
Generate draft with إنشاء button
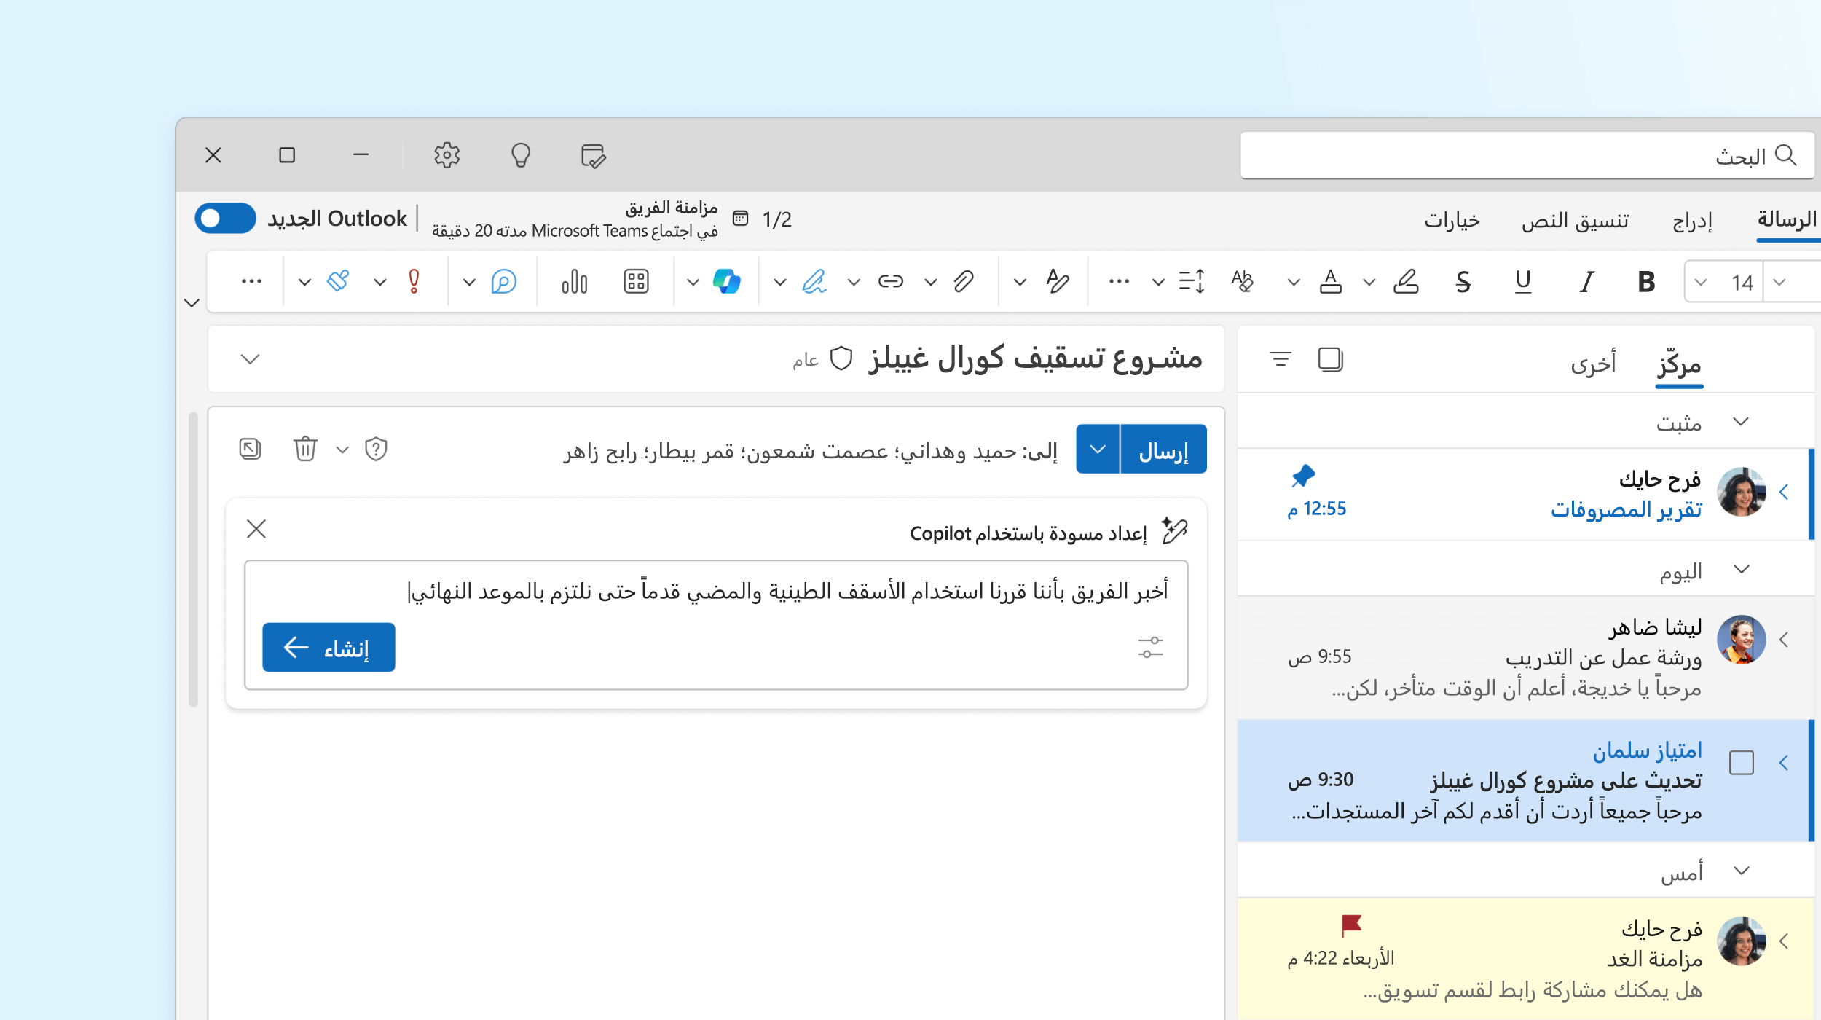pos(329,647)
